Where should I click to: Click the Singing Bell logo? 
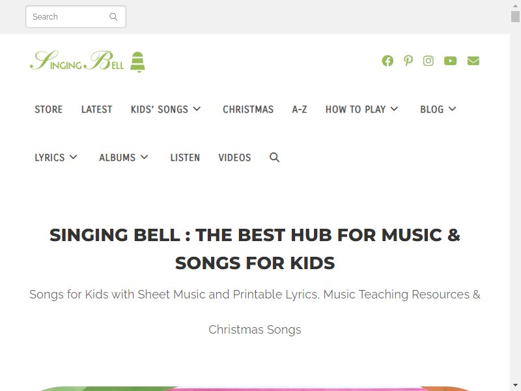[x=88, y=61]
